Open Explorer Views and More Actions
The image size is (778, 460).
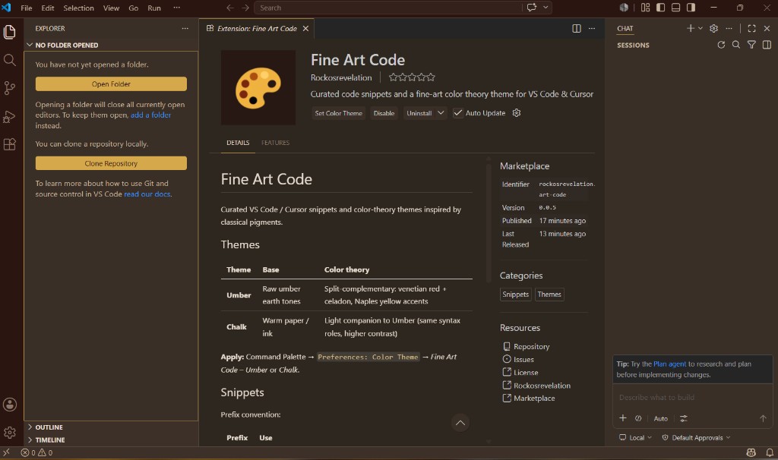[x=185, y=29]
